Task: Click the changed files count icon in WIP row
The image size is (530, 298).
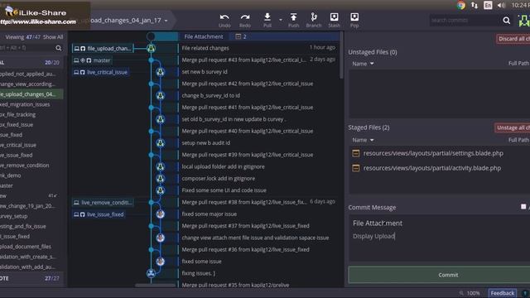Action: coord(238,36)
